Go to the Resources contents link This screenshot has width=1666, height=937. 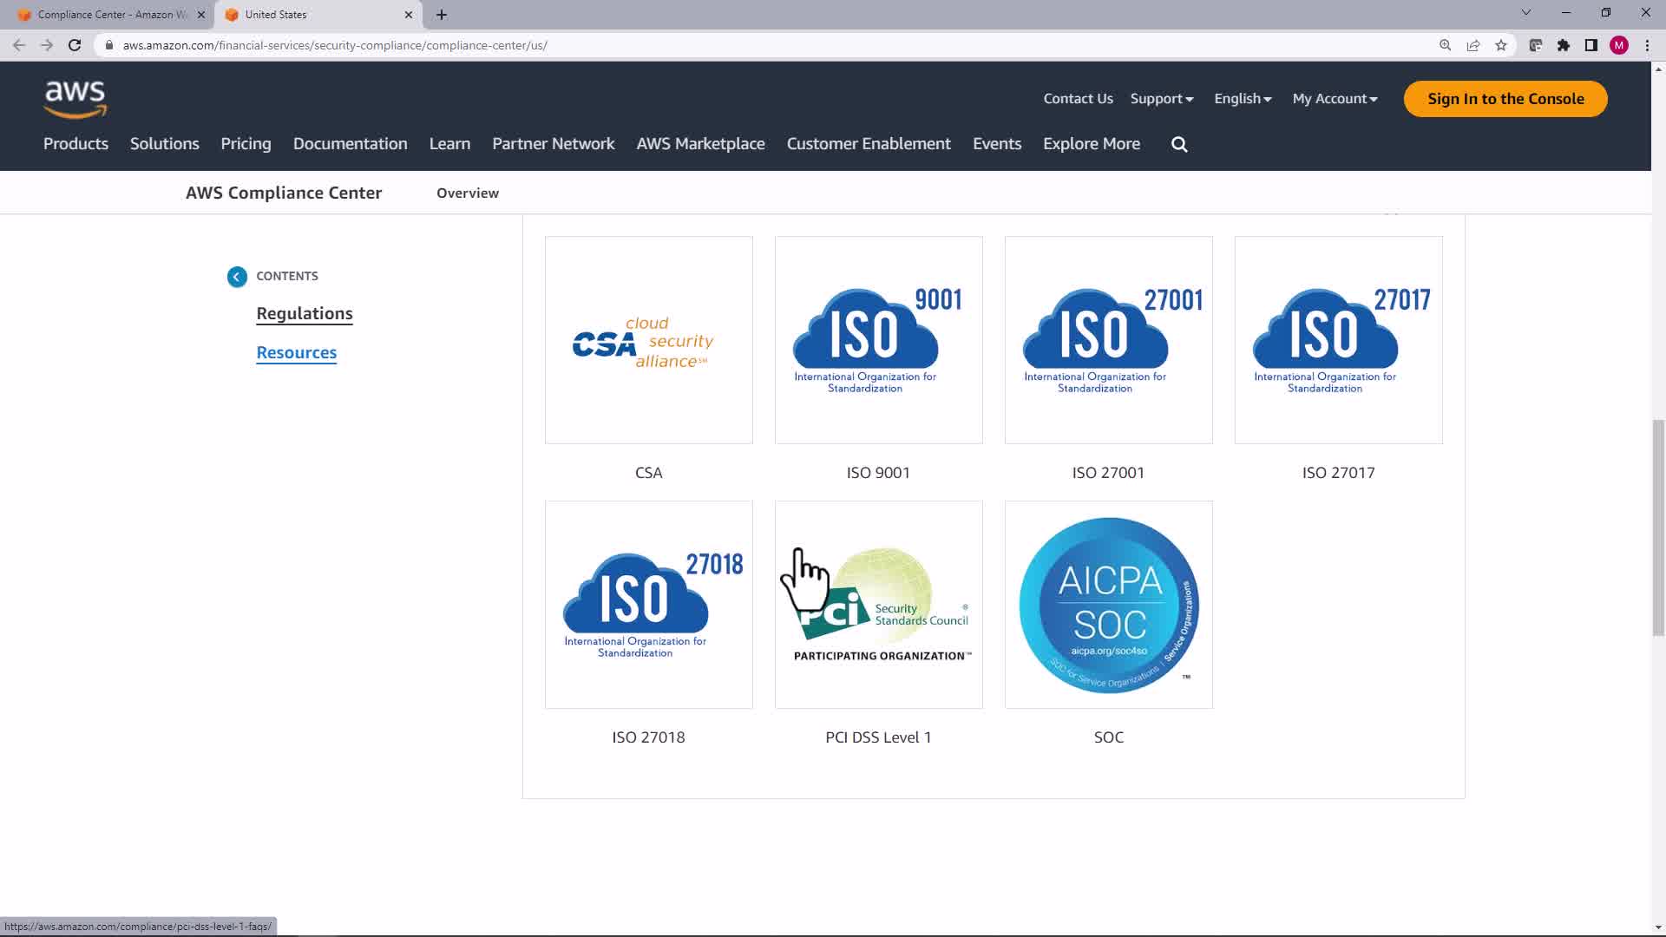click(x=296, y=353)
